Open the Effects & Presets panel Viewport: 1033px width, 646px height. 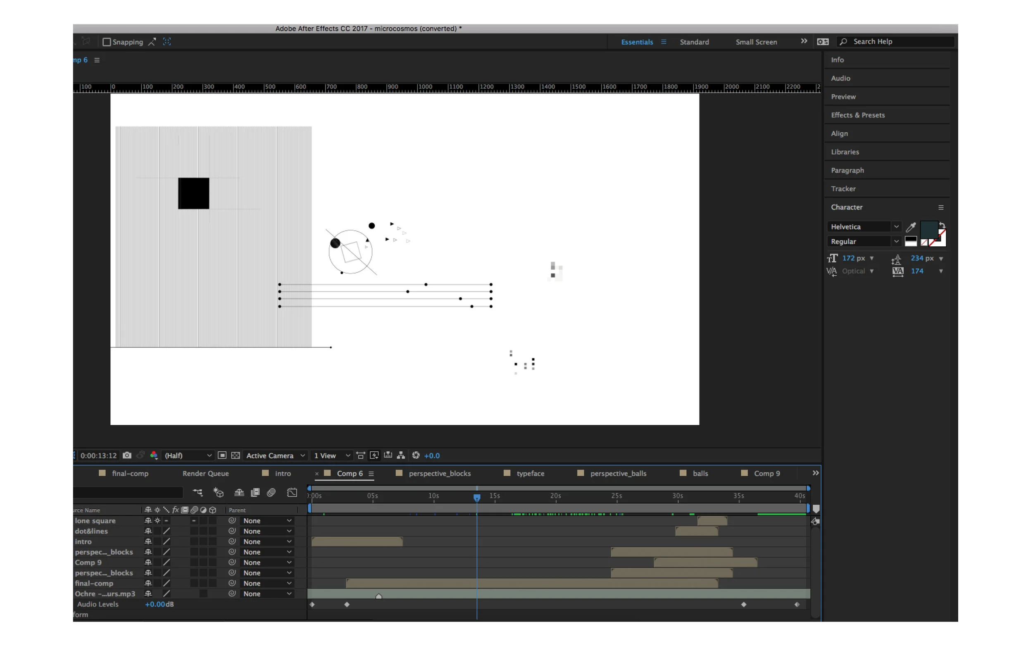(858, 115)
